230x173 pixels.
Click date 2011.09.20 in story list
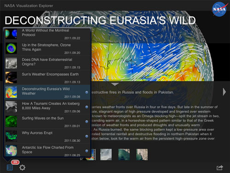(x=72, y=53)
